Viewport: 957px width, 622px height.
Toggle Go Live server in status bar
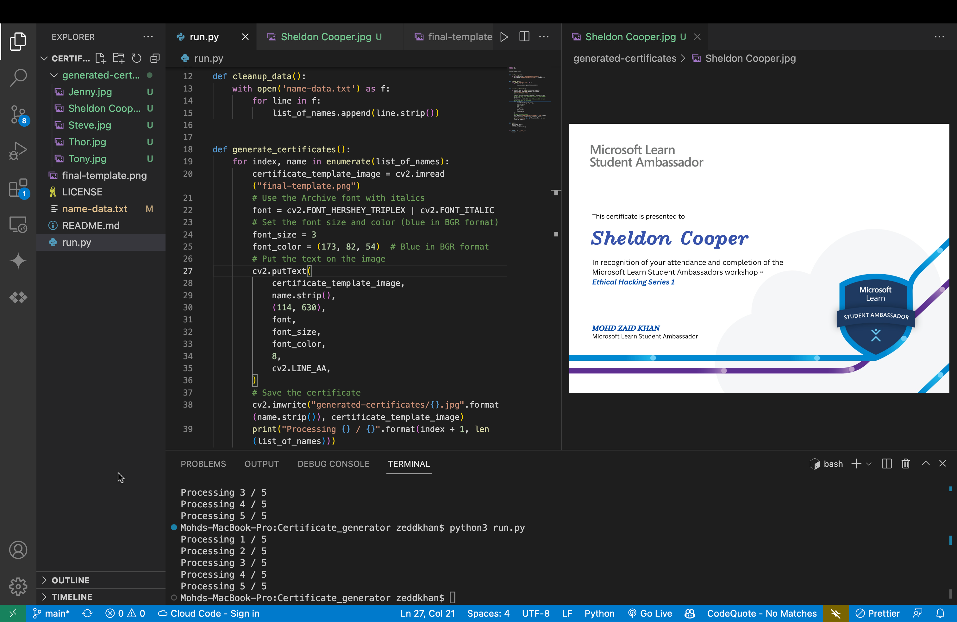(x=650, y=613)
